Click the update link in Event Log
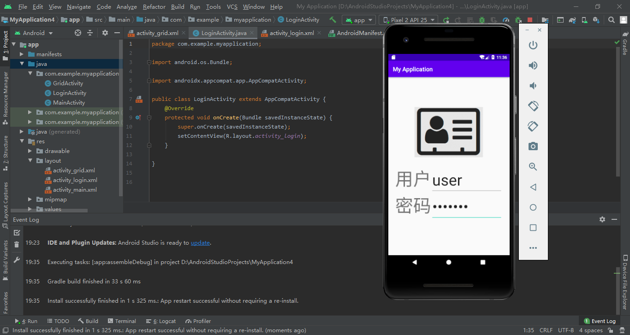 coord(200,243)
